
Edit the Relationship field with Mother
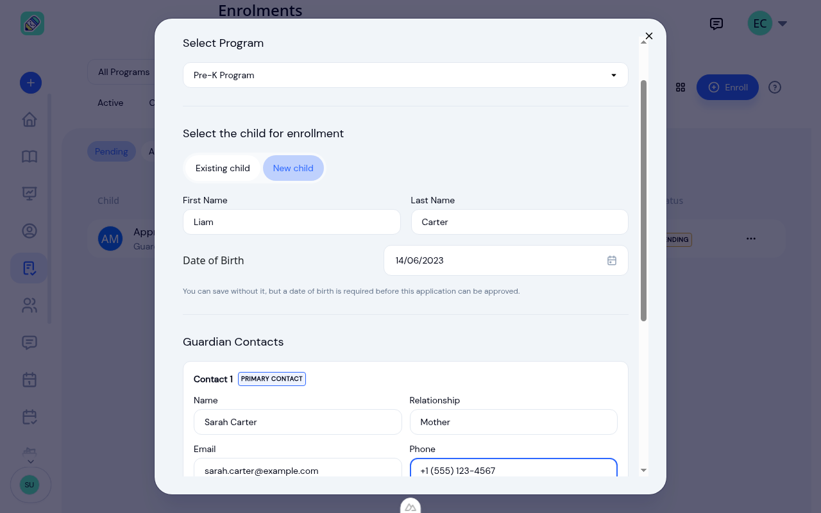(x=514, y=422)
